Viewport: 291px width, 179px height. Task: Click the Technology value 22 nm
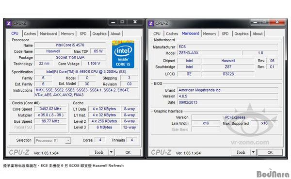(44, 64)
